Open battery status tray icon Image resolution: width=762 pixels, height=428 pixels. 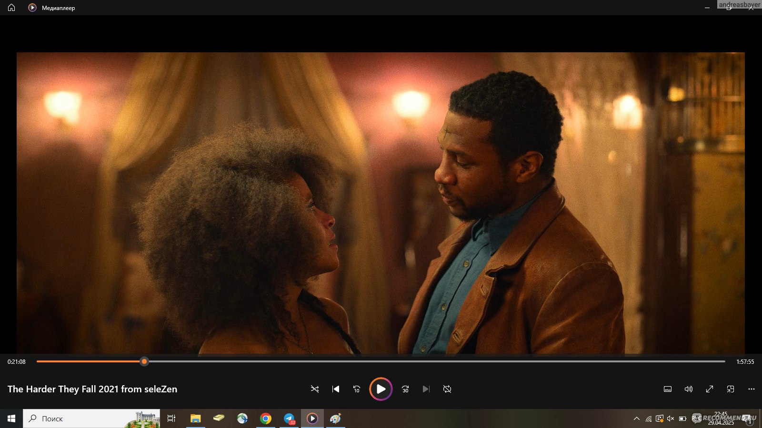click(682, 418)
